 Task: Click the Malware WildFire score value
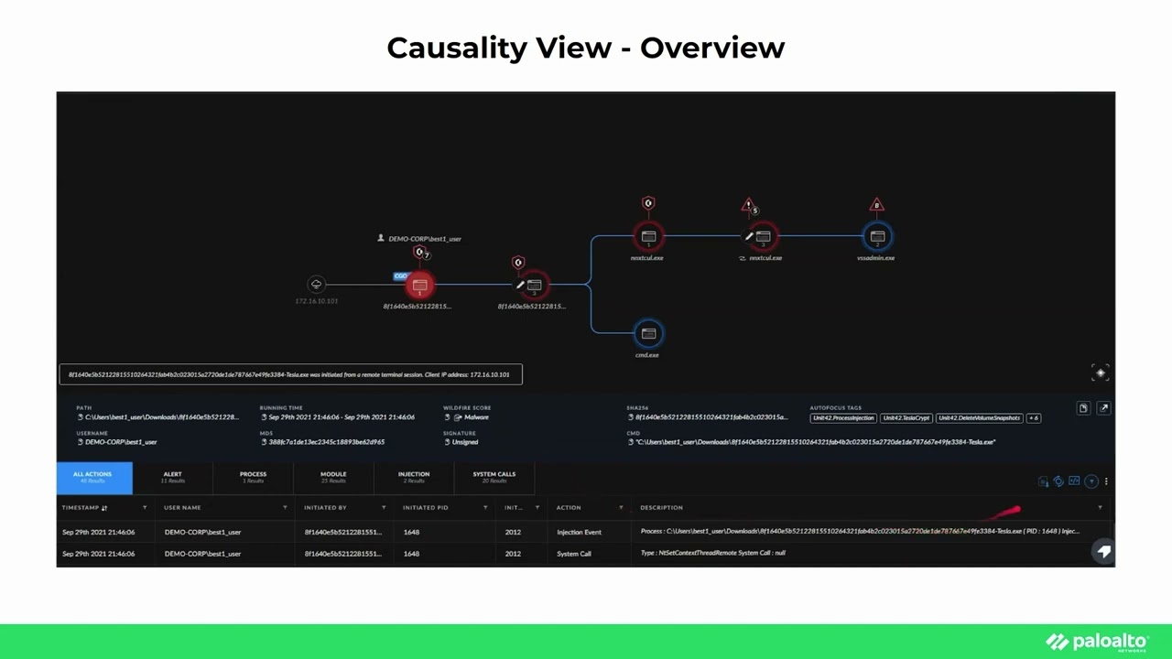476,417
